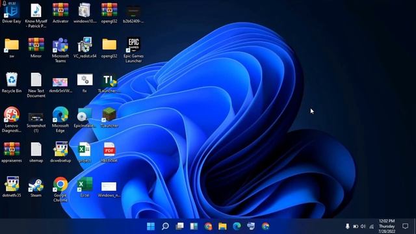Click the battery tray icon
Image resolution: width=416 pixels, height=234 pixels.
tap(356, 226)
